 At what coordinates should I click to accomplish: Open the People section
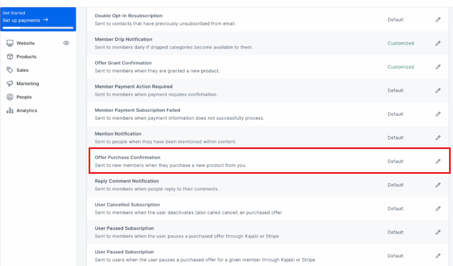coord(24,97)
